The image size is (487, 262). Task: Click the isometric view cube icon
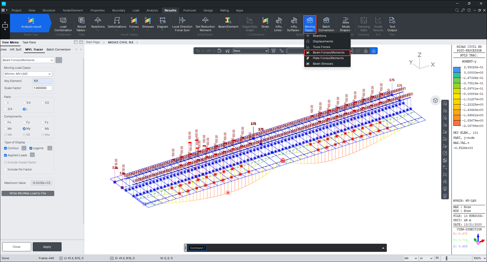(435, 100)
